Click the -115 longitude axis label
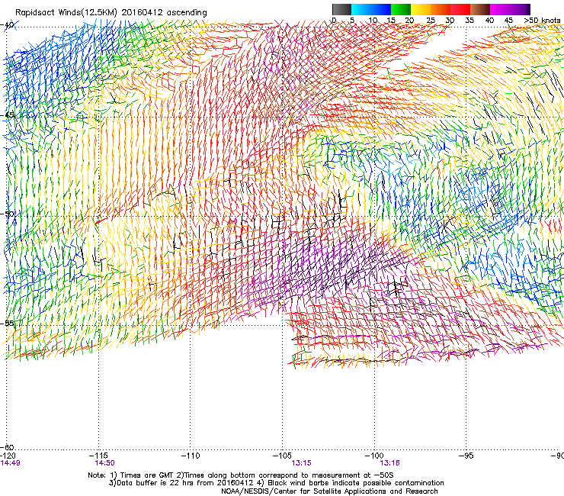Viewport: 564px width, 496px height. 98,456
